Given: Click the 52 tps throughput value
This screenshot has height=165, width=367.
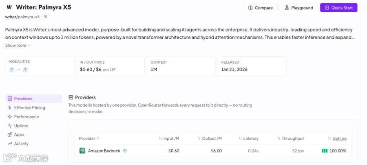Looking at the screenshot, I should (x=298, y=151).
